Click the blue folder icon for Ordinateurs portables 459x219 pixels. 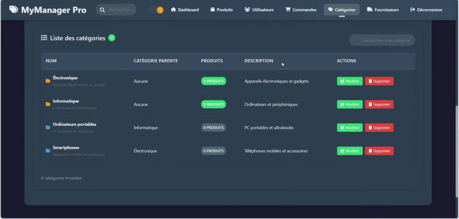pyautogui.click(x=48, y=127)
